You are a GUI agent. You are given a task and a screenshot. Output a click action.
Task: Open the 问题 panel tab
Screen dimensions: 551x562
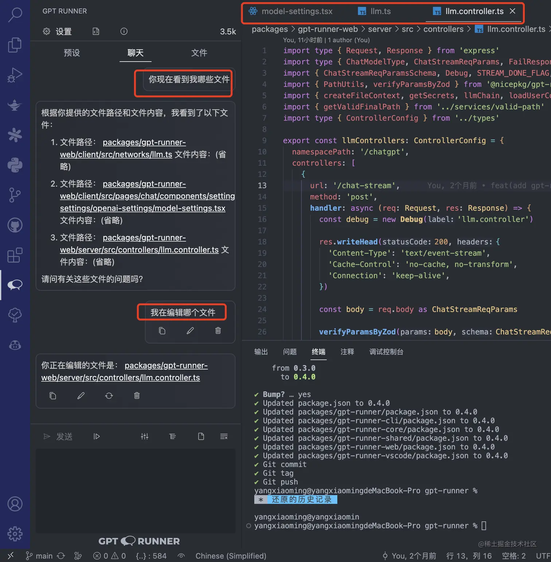point(290,352)
